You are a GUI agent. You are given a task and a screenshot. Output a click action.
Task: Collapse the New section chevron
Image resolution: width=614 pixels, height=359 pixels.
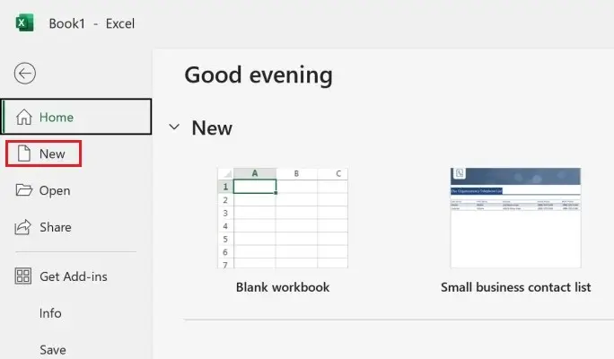tap(174, 127)
